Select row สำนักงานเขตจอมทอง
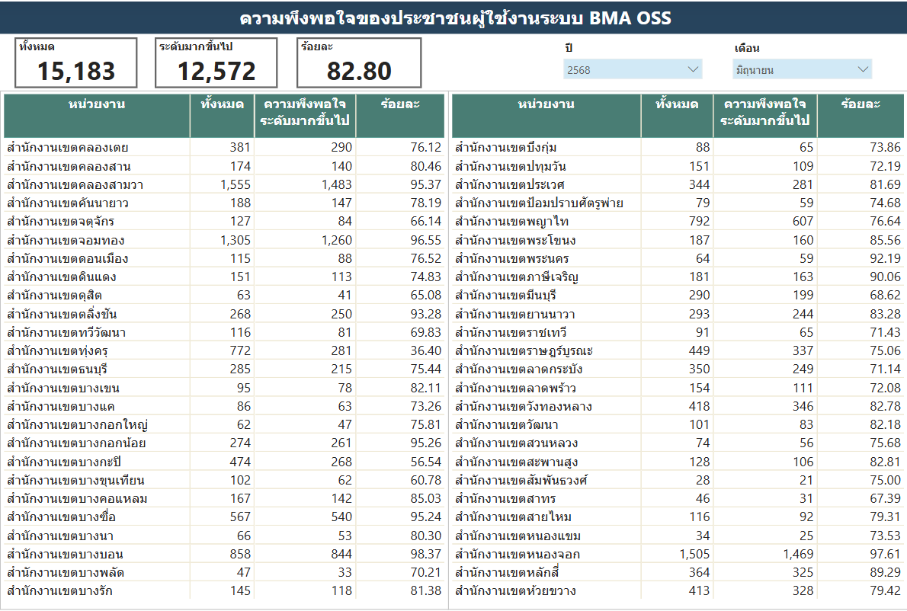The image size is (907, 611). (224, 240)
